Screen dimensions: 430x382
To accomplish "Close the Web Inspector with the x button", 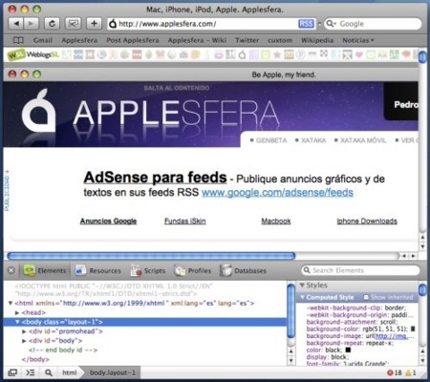I will (11, 270).
